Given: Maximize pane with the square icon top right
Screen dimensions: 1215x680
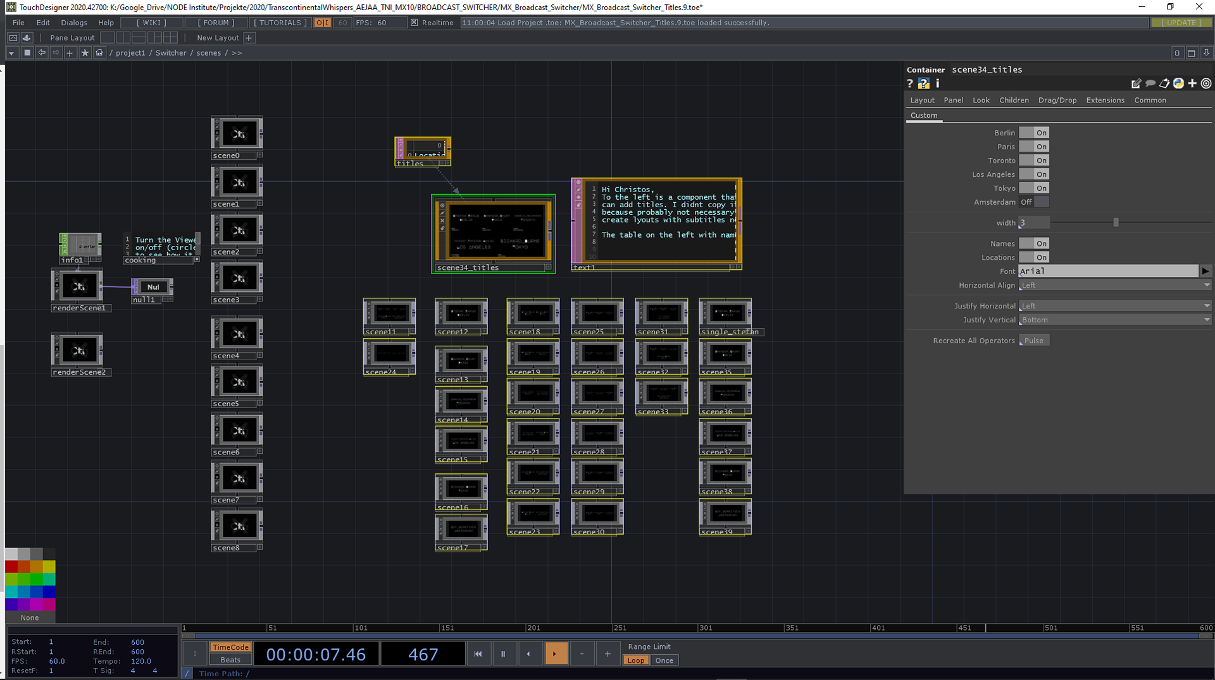Looking at the screenshot, I should [1192, 53].
